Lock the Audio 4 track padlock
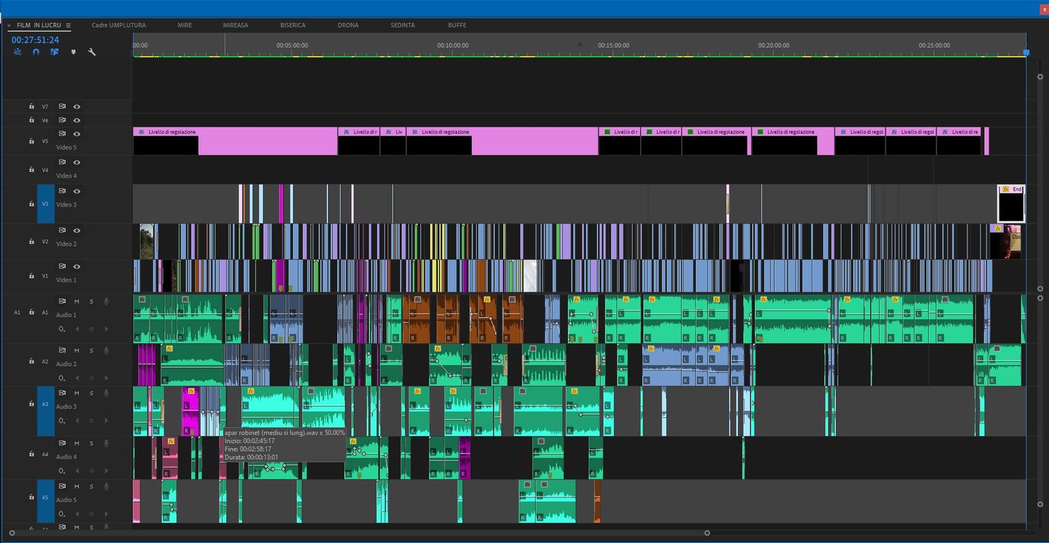Viewport: 1049px width, 543px height. click(x=31, y=454)
